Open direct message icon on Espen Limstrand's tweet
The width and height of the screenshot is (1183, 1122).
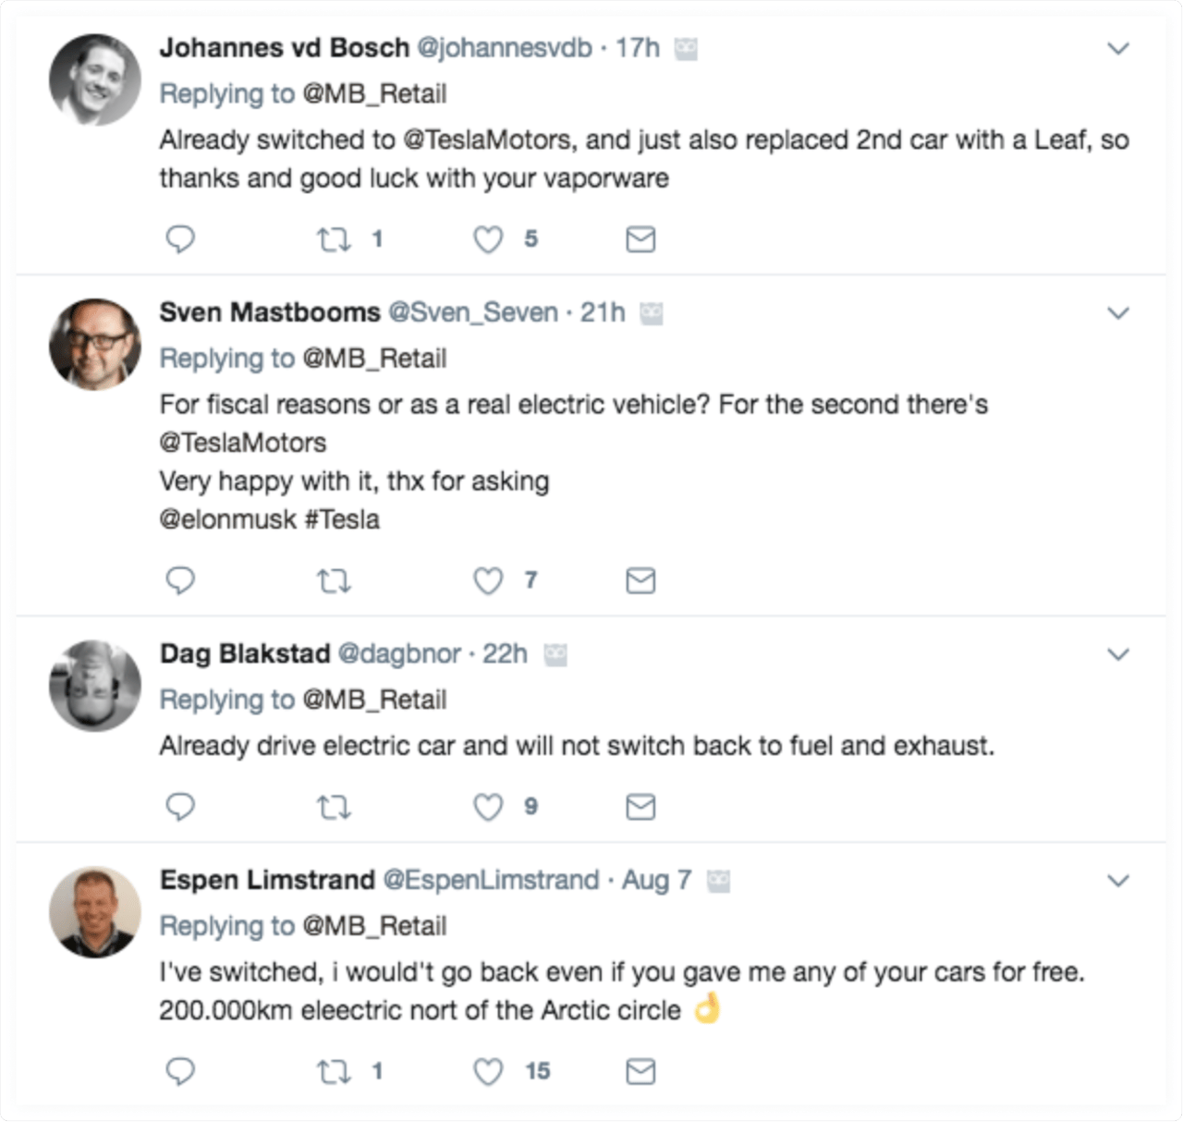tap(640, 1072)
